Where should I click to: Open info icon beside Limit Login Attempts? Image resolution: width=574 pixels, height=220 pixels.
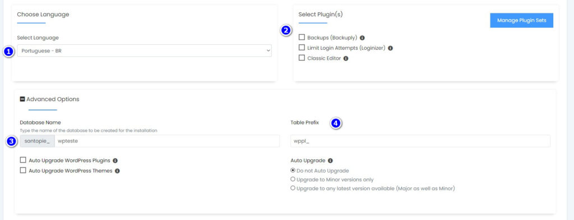pos(390,48)
